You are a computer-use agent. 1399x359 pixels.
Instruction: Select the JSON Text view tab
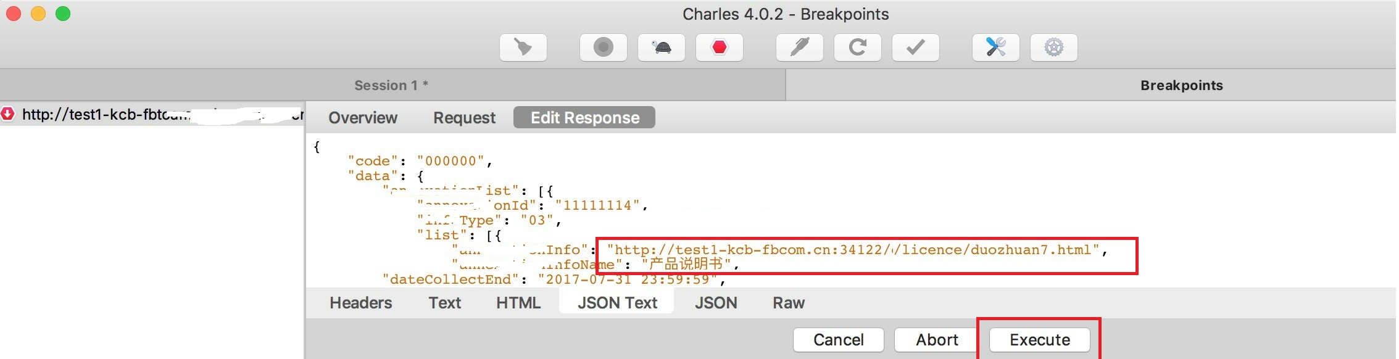(617, 302)
